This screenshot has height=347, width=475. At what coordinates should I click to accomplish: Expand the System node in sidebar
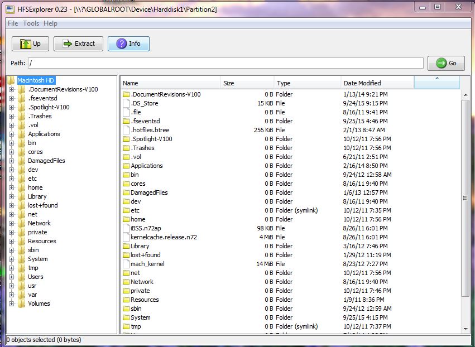[12, 259]
